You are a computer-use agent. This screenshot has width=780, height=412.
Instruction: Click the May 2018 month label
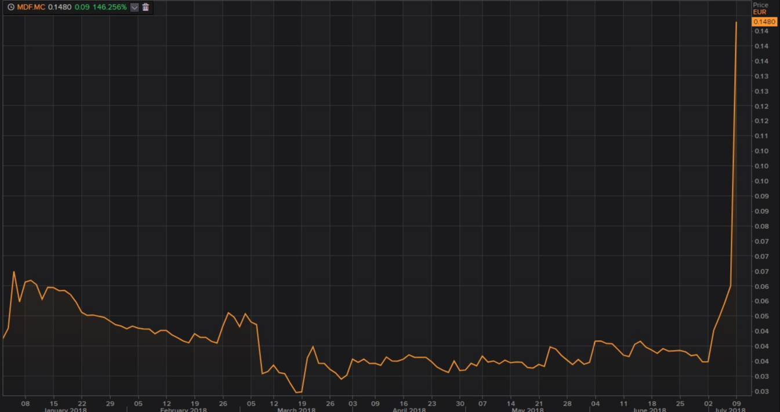(x=527, y=410)
